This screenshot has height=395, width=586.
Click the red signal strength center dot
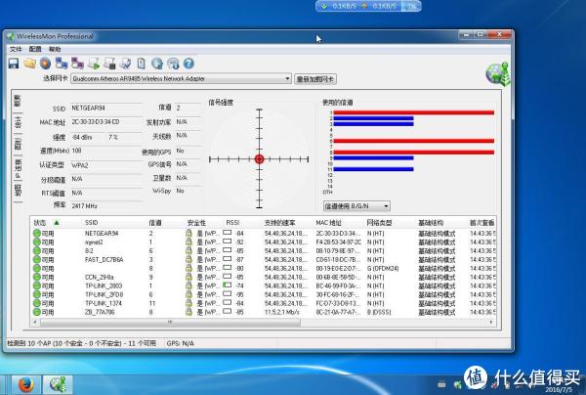tap(260, 159)
